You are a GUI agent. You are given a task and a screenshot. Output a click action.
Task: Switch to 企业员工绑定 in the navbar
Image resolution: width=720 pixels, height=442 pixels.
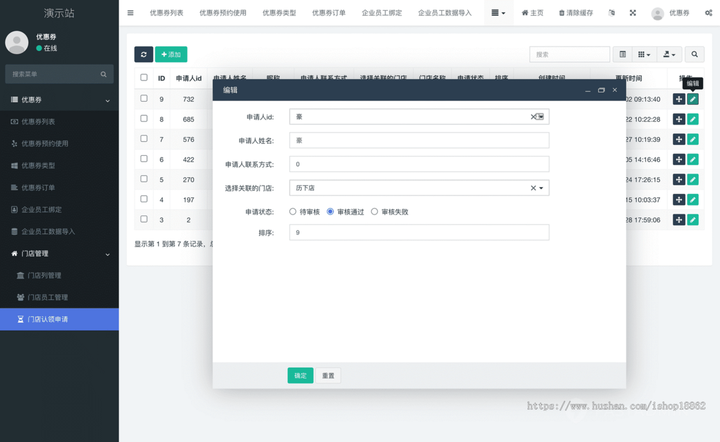[382, 12]
